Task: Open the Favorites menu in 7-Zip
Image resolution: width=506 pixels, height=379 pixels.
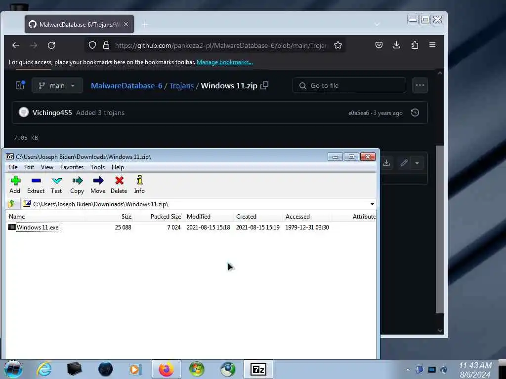Action: coord(72,167)
